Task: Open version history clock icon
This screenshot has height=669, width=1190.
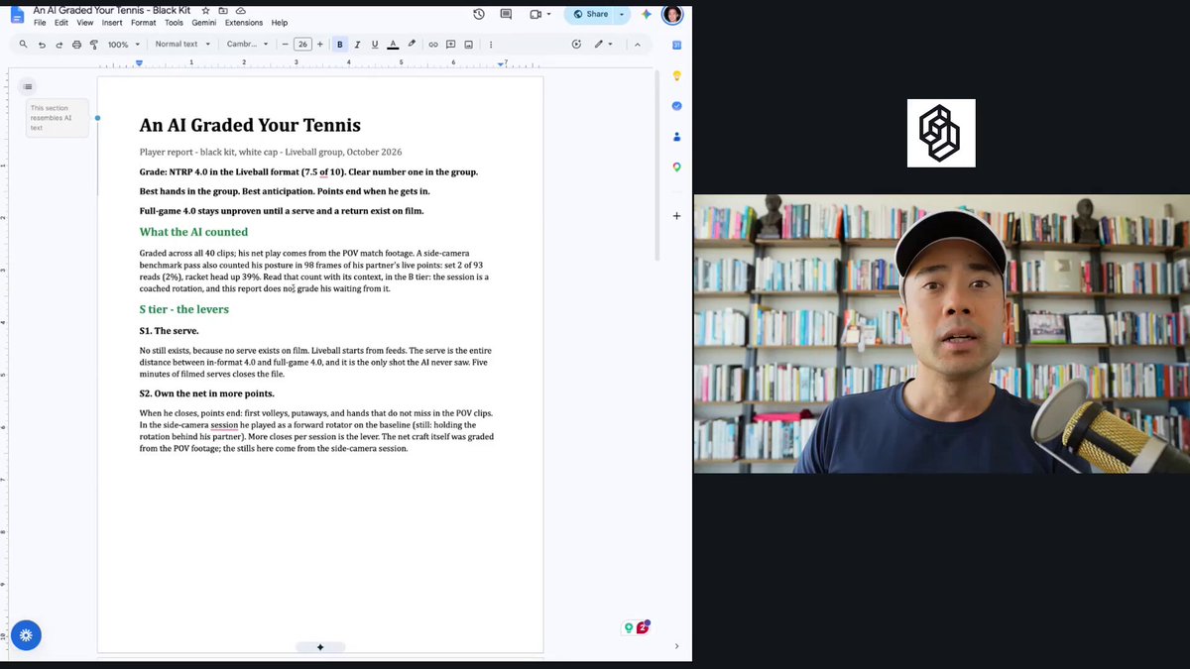Action: pos(479,14)
